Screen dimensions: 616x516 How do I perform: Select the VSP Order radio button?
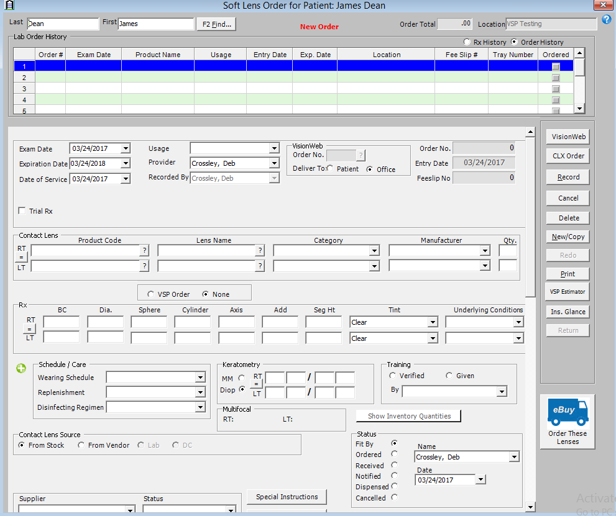[x=150, y=294]
